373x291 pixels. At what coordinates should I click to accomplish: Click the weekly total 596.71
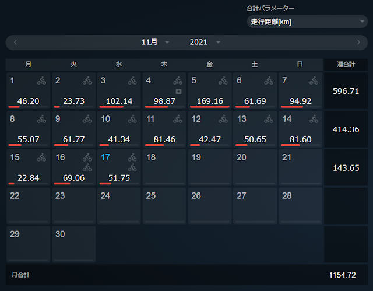coord(346,91)
